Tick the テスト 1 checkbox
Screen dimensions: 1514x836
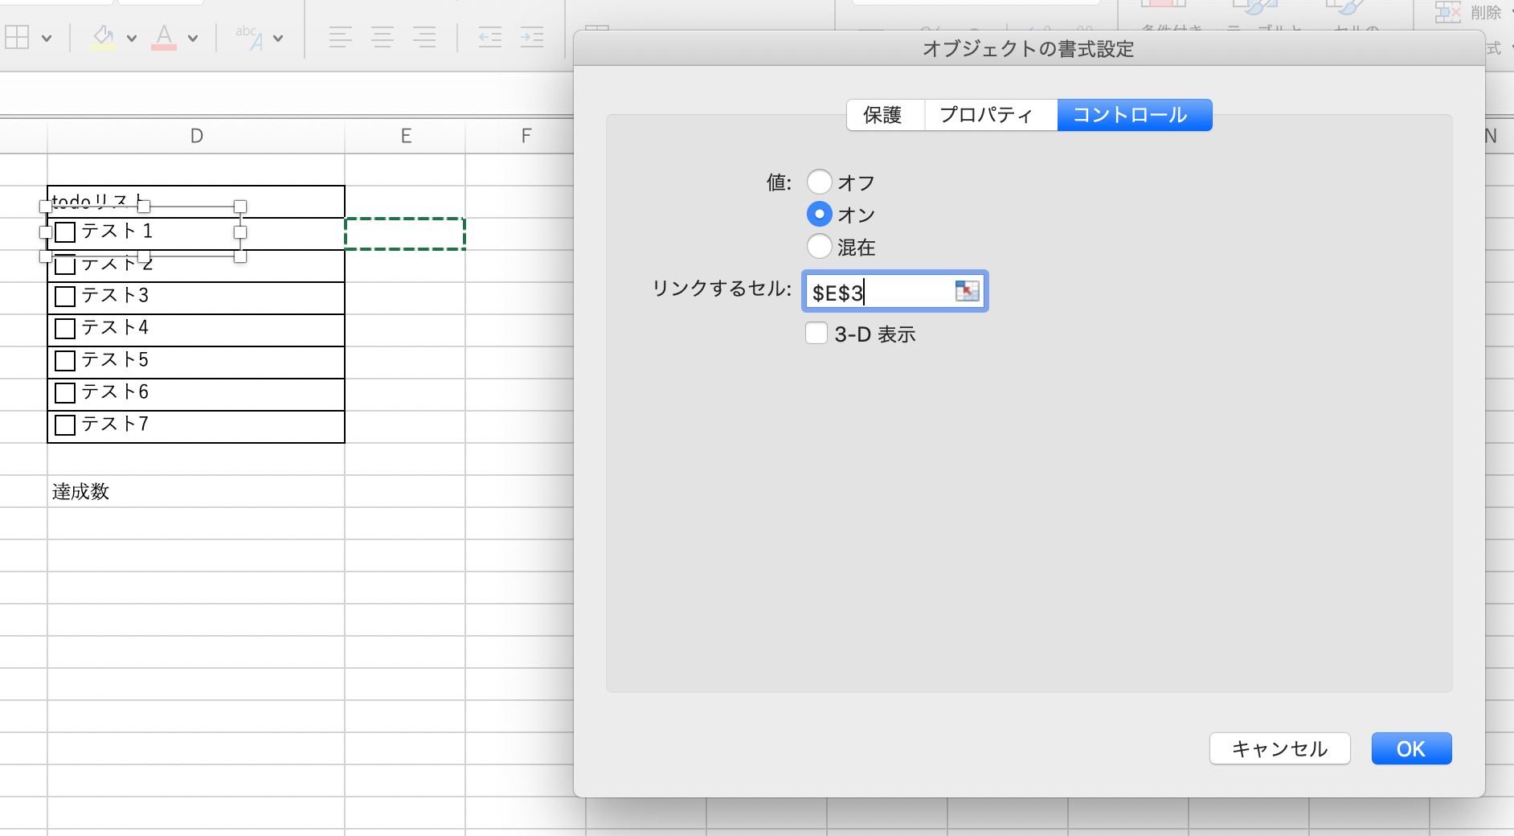coord(65,232)
